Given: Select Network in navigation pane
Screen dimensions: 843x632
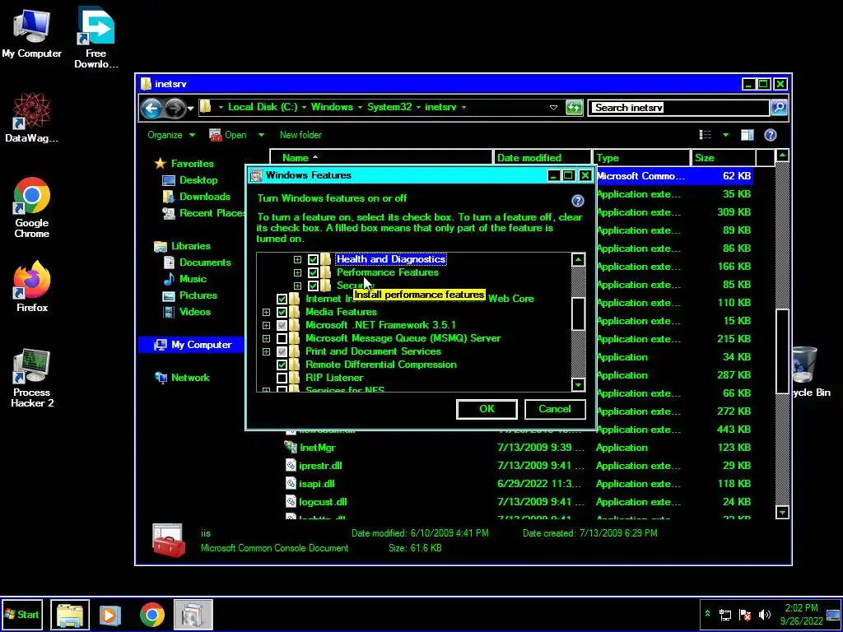Looking at the screenshot, I should [183, 377].
